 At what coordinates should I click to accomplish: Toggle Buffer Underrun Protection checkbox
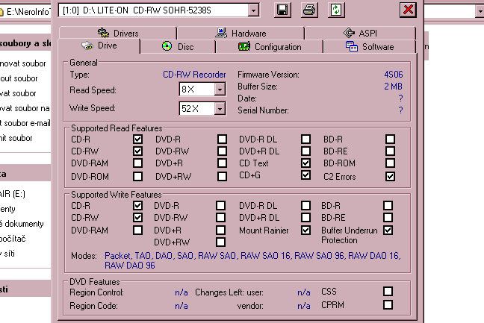[x=388, y=231]
